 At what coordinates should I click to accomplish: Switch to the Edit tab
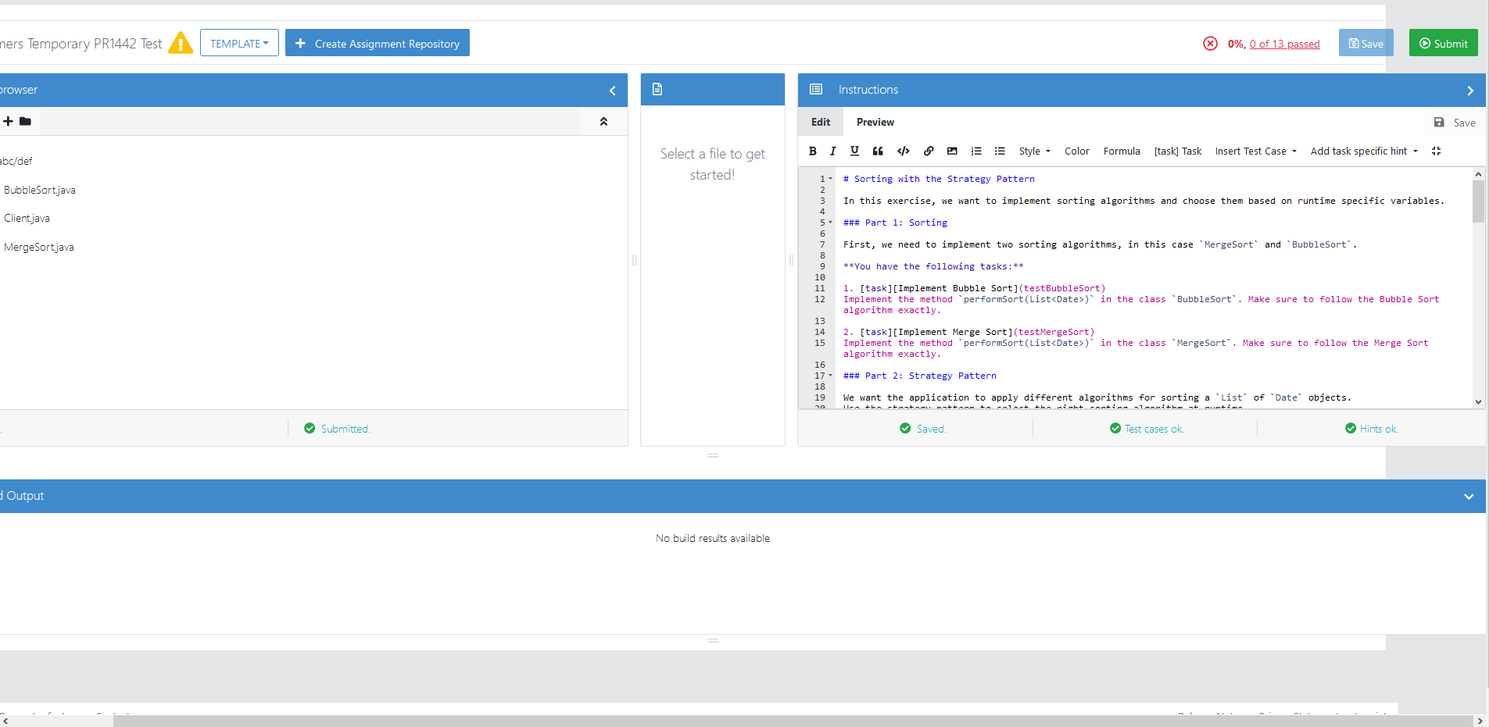[821, 123]
